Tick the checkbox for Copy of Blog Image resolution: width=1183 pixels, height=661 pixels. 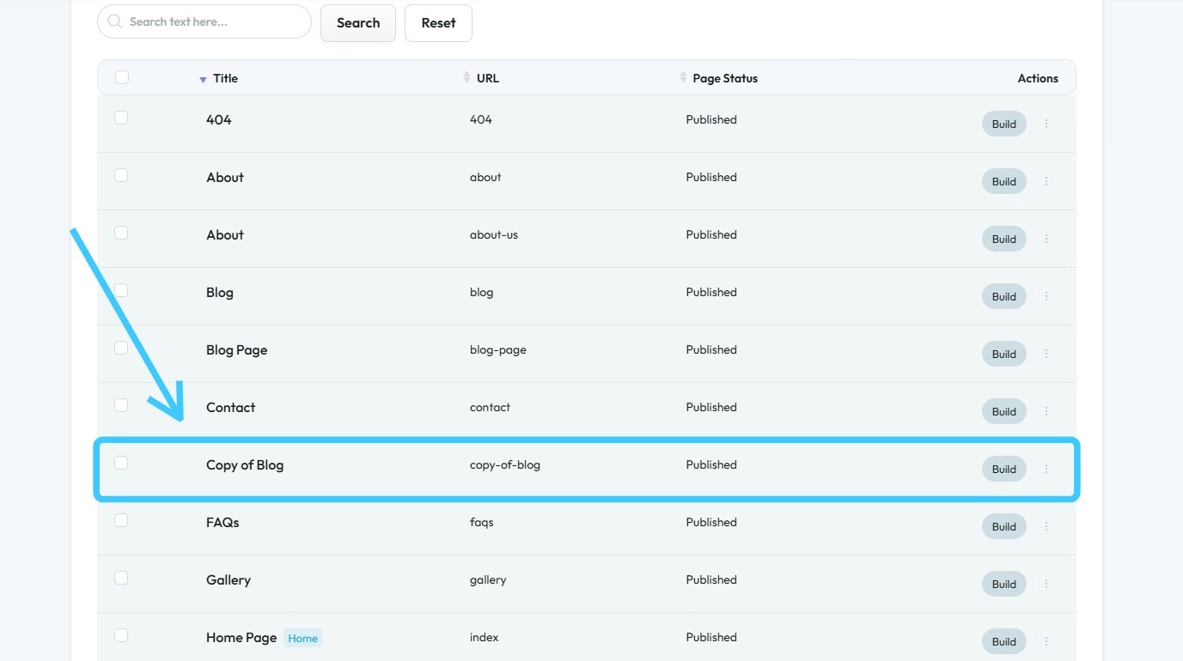tap(121, 463)
